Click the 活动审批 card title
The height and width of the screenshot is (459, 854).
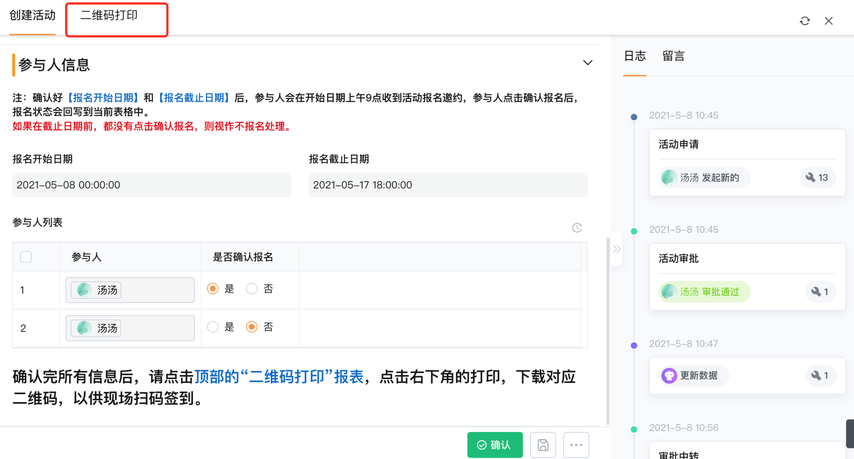[x=678, y=259]
